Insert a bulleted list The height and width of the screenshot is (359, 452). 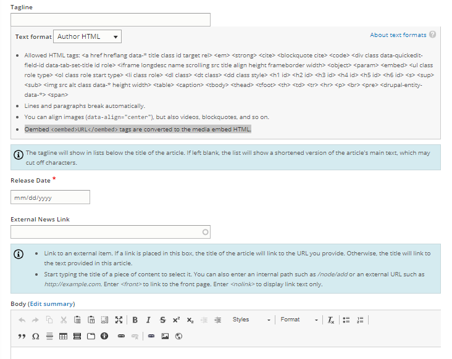(x=346, y=320)
